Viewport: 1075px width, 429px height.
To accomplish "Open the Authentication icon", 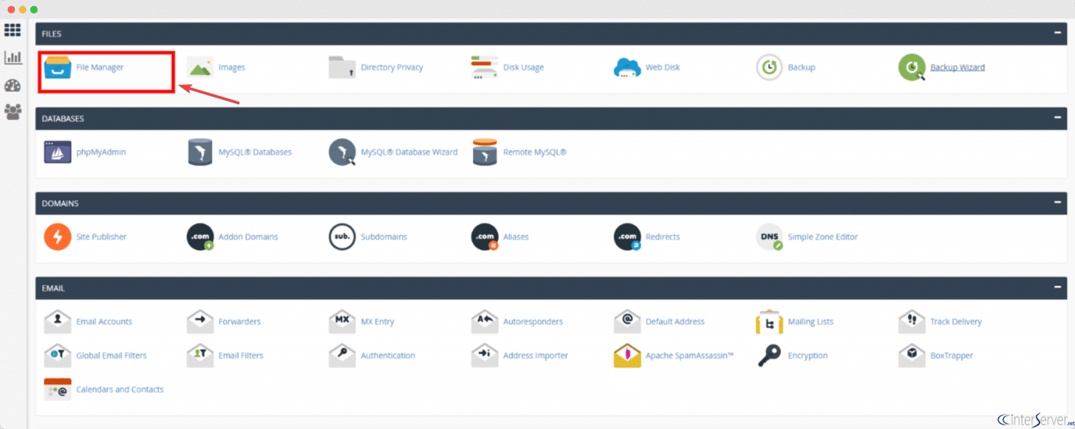I will pos(342,355).
